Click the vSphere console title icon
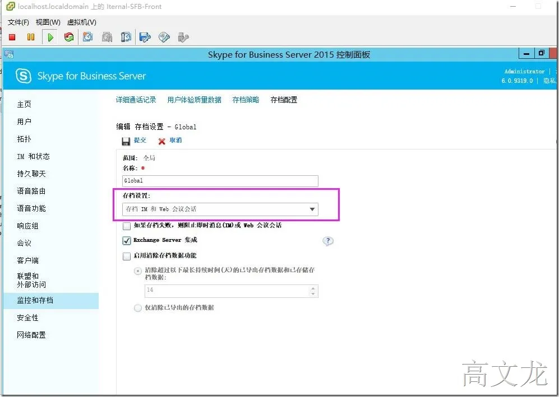The image size is (559, 397). tap(11, 6)
